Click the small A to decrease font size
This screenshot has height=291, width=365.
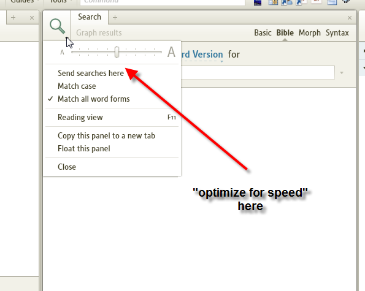point(62,52)
